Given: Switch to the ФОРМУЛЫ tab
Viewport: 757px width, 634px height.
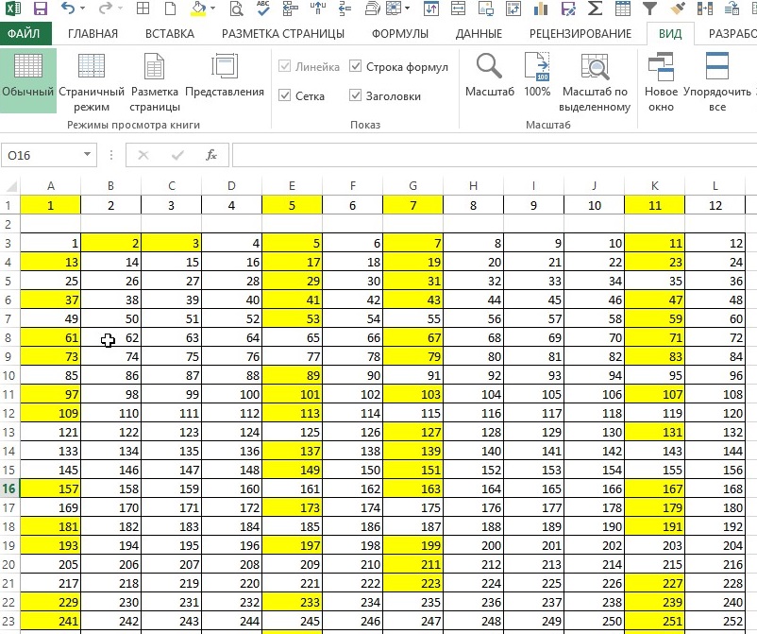Looking at the screenshot, I should pos(400,34).
